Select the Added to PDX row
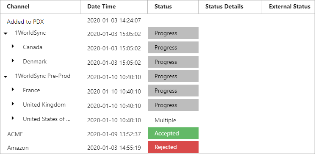The image size is (315, 154). pyautogui.click(x=157, y=21)
